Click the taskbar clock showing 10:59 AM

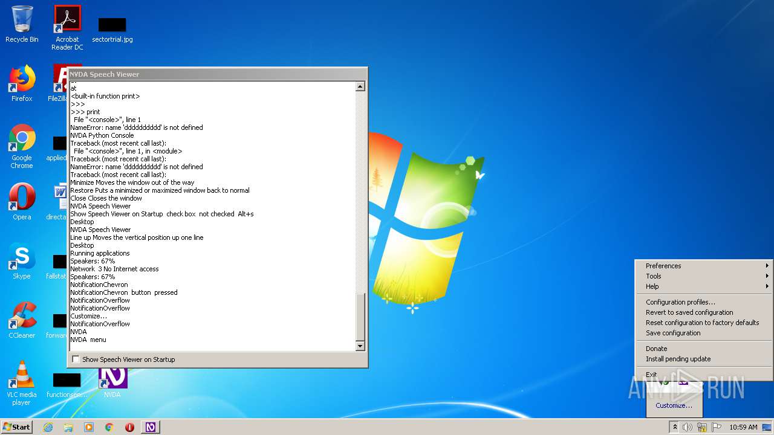click(x=743, y=427)
